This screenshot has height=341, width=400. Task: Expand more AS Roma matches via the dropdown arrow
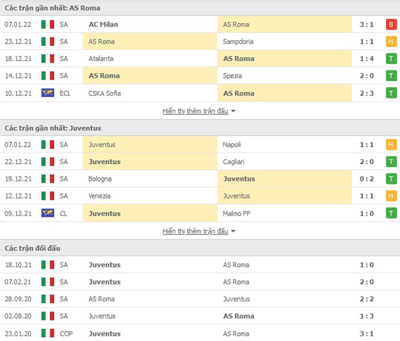coord(233,111)
